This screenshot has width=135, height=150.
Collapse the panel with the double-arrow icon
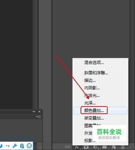point(34,111)
